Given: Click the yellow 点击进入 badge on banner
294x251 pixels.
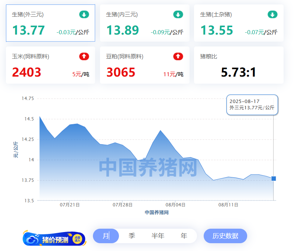Looking at the screenshot, I should 77,239.
